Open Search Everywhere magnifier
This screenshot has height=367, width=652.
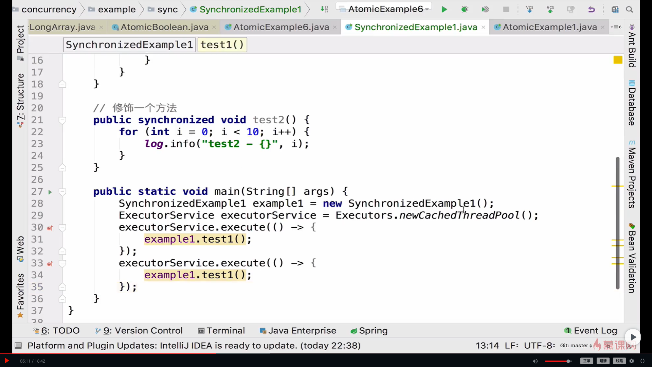(629, 10)
